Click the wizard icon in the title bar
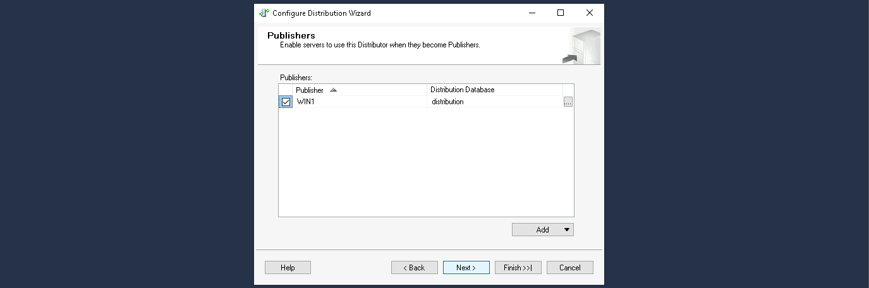Screen dimensions: 869x288 264,13
